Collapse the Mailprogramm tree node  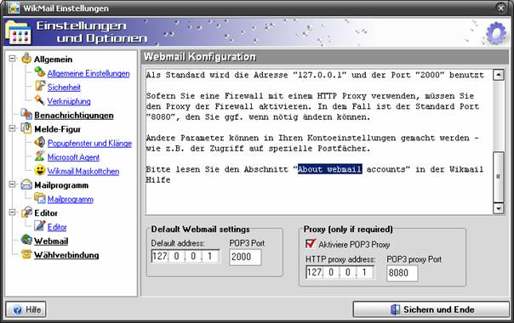[12, 184]
